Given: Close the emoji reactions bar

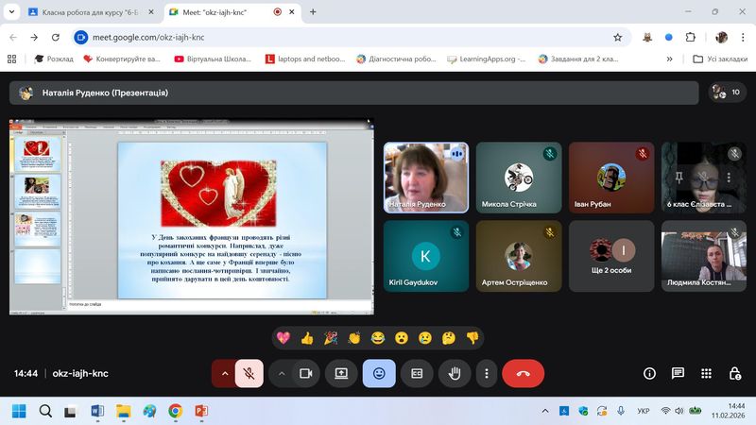Looking at the screenshot, I should coord(379,373).
